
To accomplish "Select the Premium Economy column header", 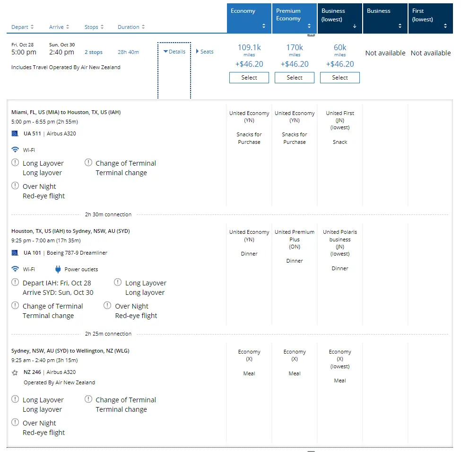I will click(x=294, y=18).
